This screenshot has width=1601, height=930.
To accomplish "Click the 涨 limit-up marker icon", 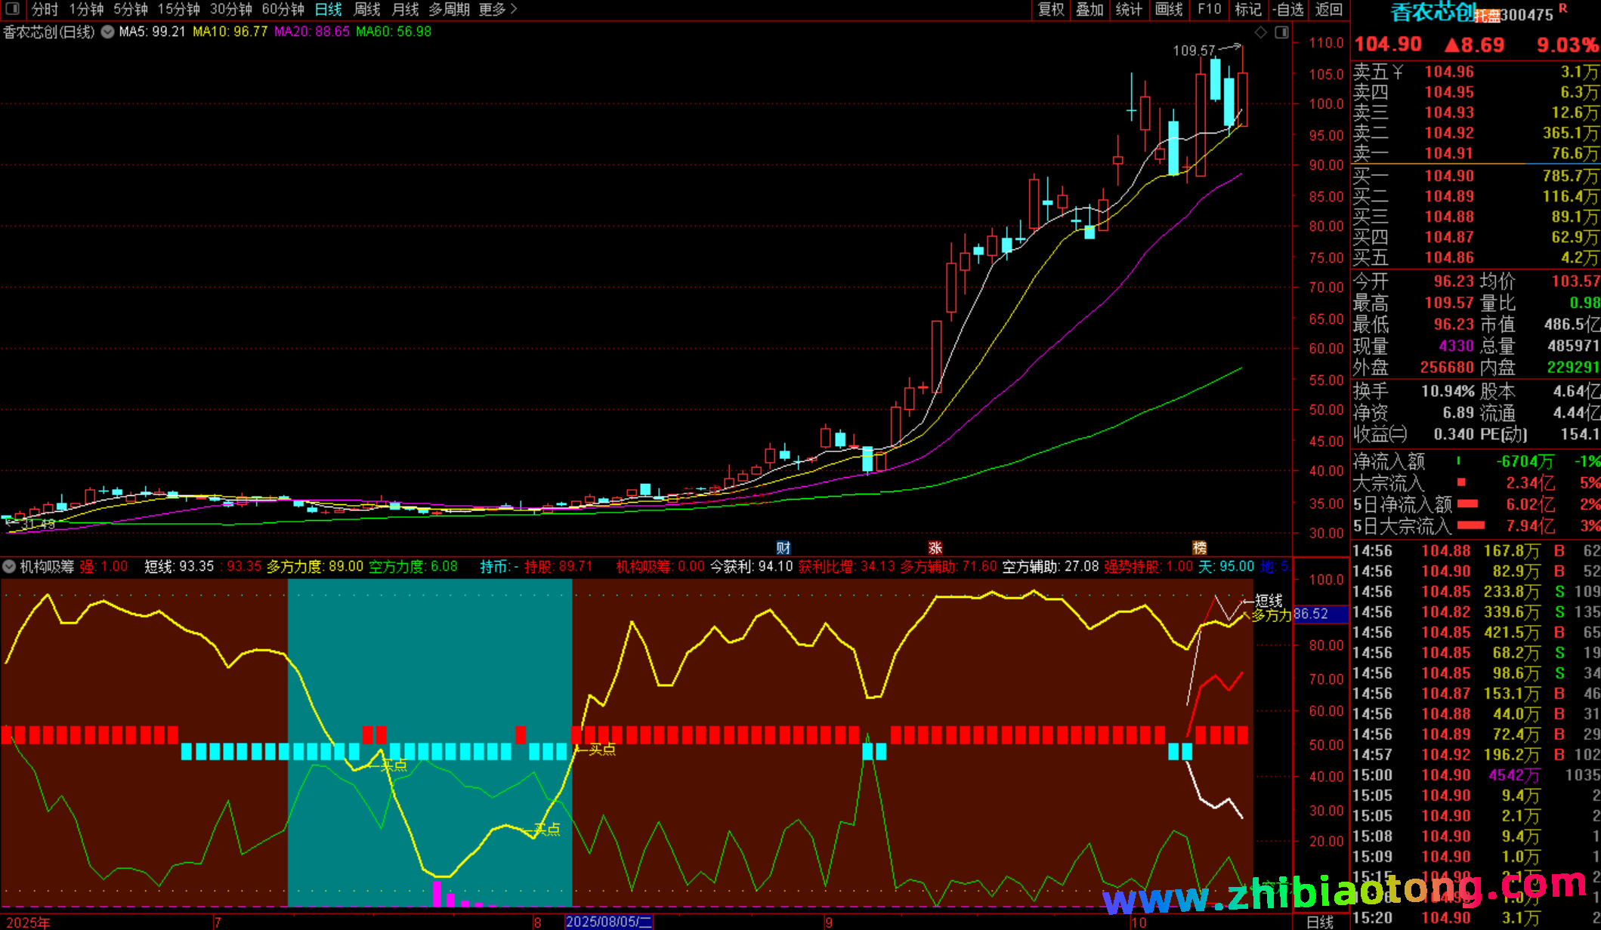I will coord(935,548).
